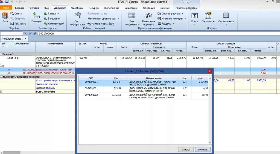280x154 pixels.
Task: Switch to Операции ribbon tab
Action: (x=149, y=8)
